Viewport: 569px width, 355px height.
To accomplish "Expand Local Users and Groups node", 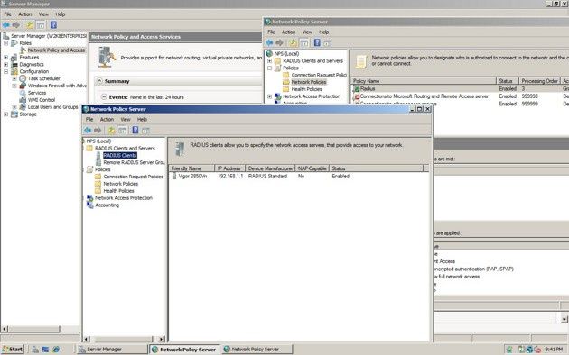I will (x=14, y=106).
